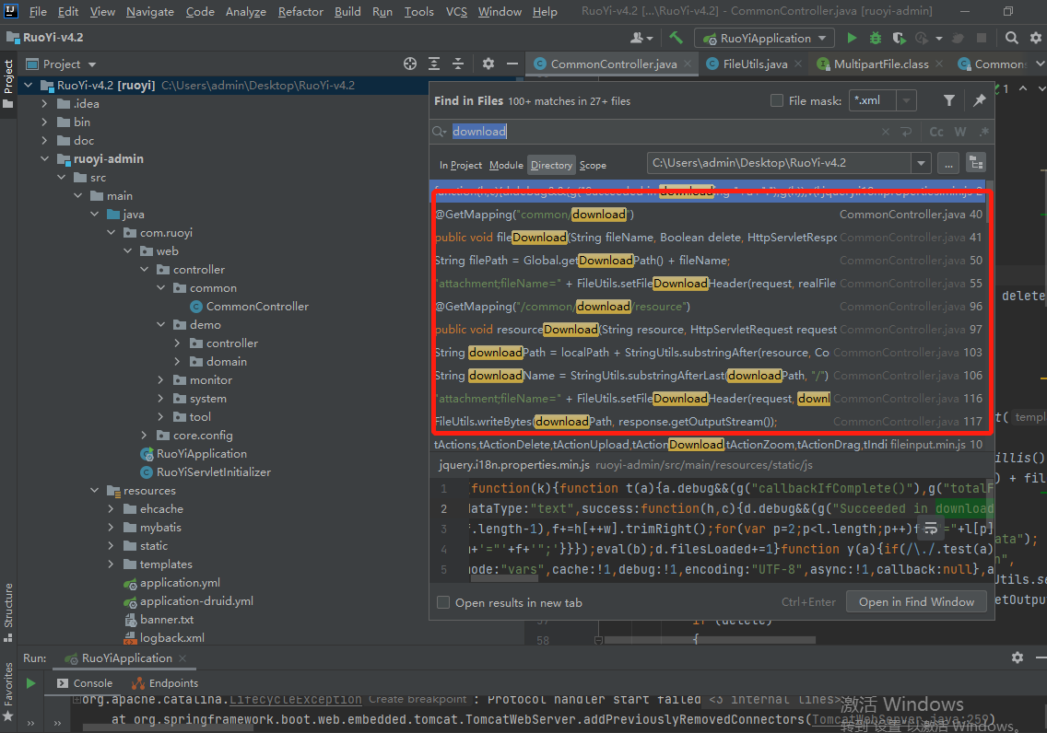Toggle Match Case (Cc) option

pyautogui.click(x=936, y=132)
